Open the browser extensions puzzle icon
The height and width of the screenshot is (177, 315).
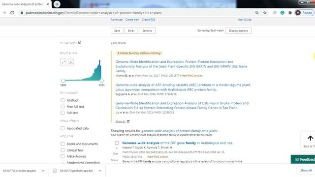[x=290, y=13]
